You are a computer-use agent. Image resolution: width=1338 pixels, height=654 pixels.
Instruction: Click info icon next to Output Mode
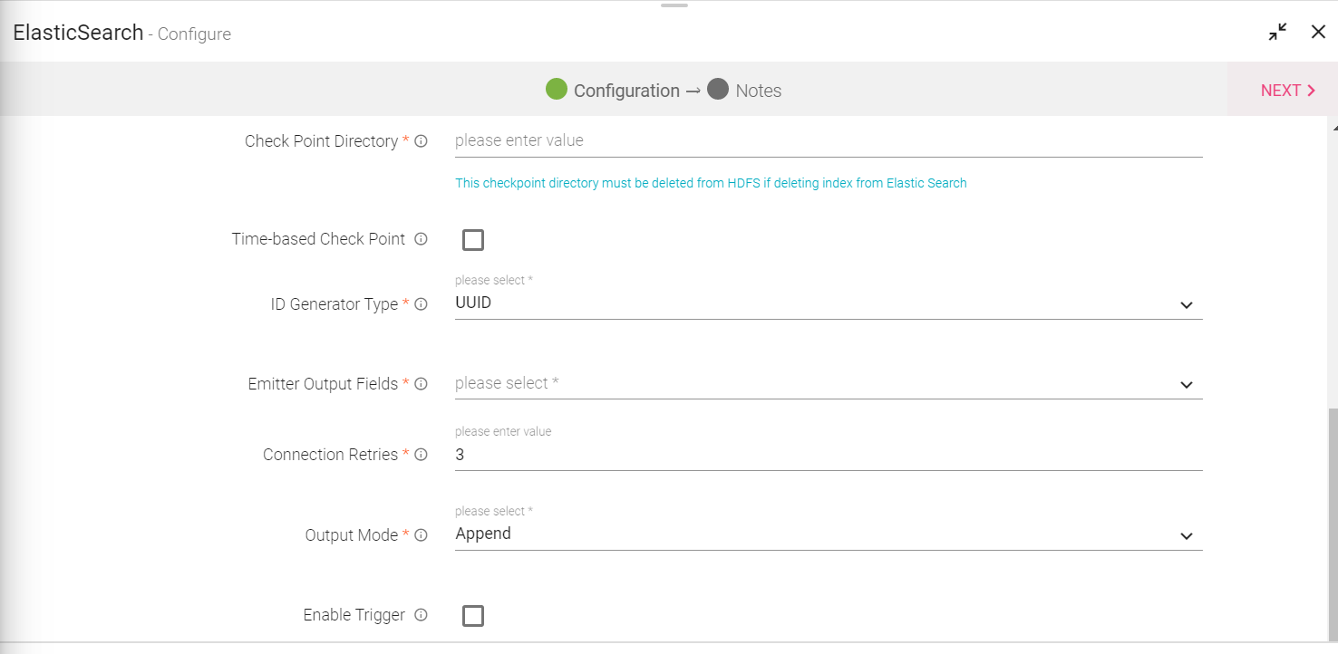coord(421,535)
